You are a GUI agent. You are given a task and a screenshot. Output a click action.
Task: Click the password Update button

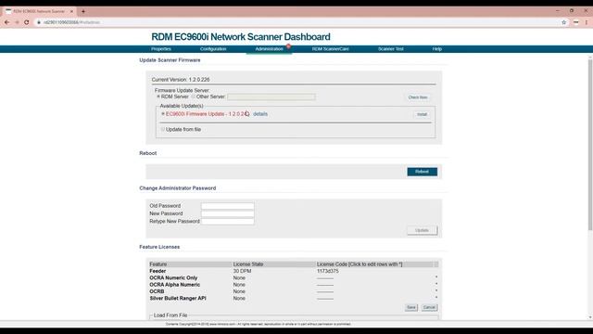423,230
